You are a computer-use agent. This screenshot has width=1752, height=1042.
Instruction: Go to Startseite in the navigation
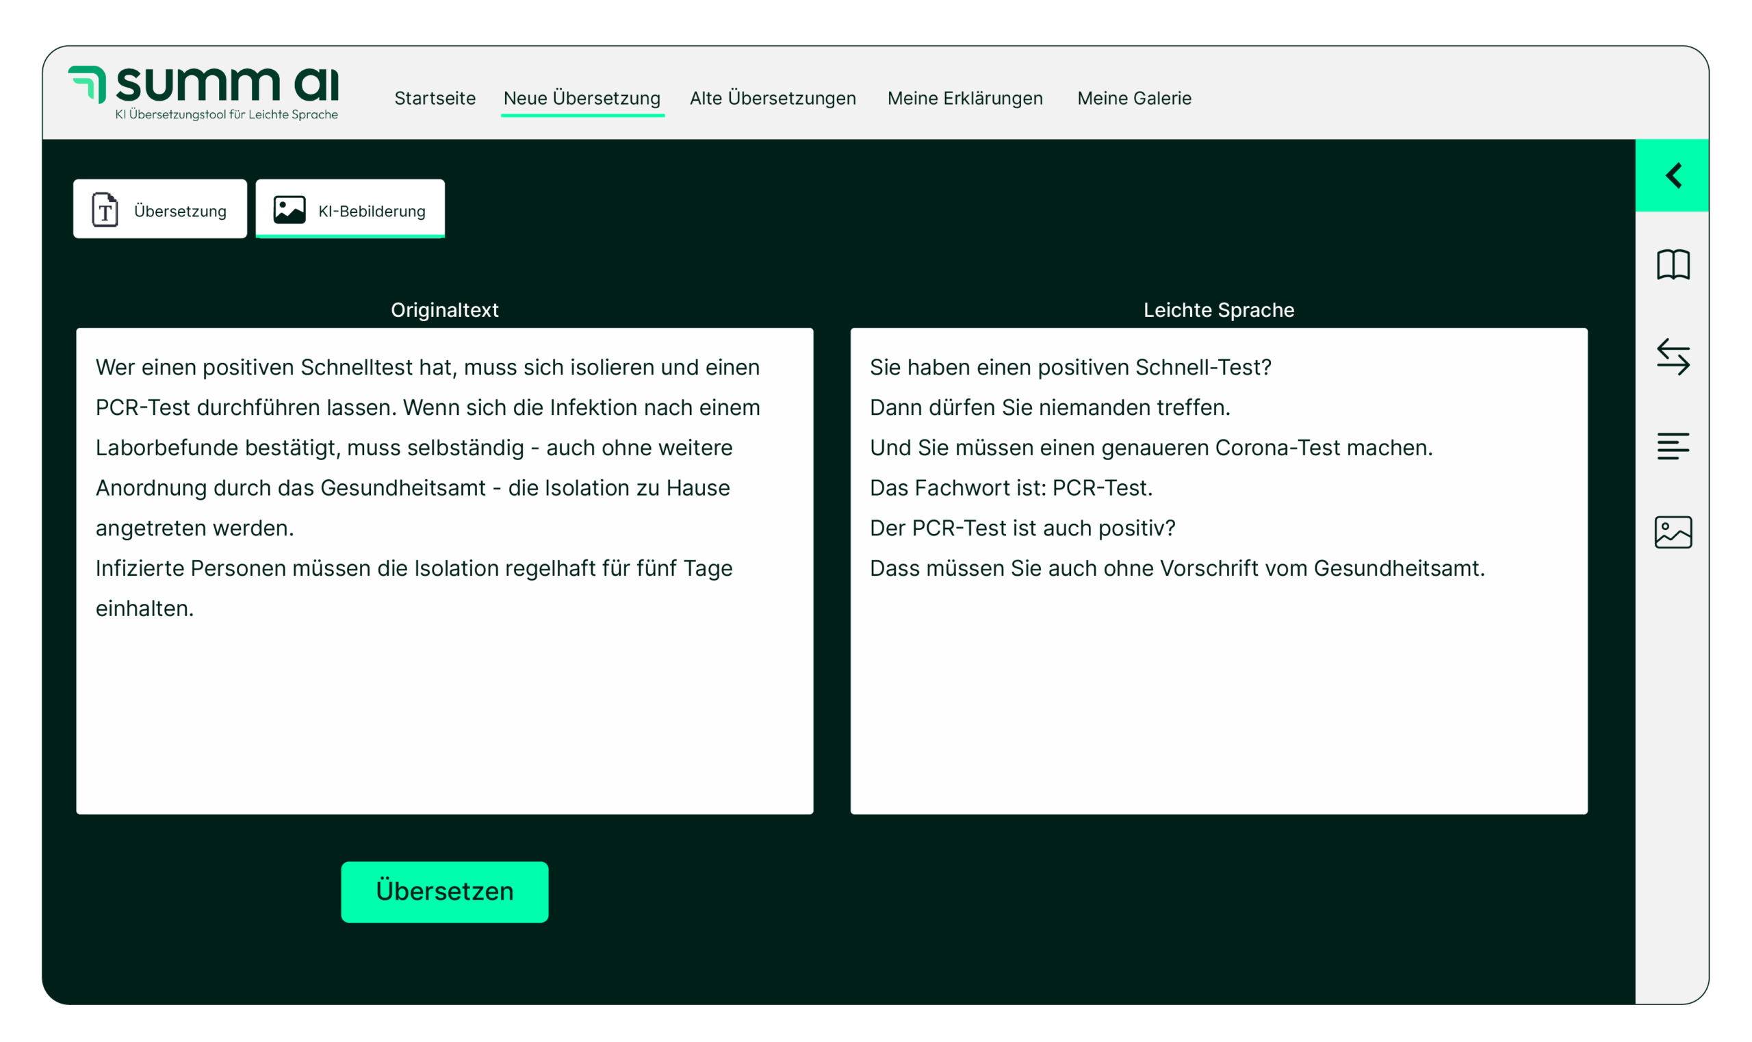point(435,99)
